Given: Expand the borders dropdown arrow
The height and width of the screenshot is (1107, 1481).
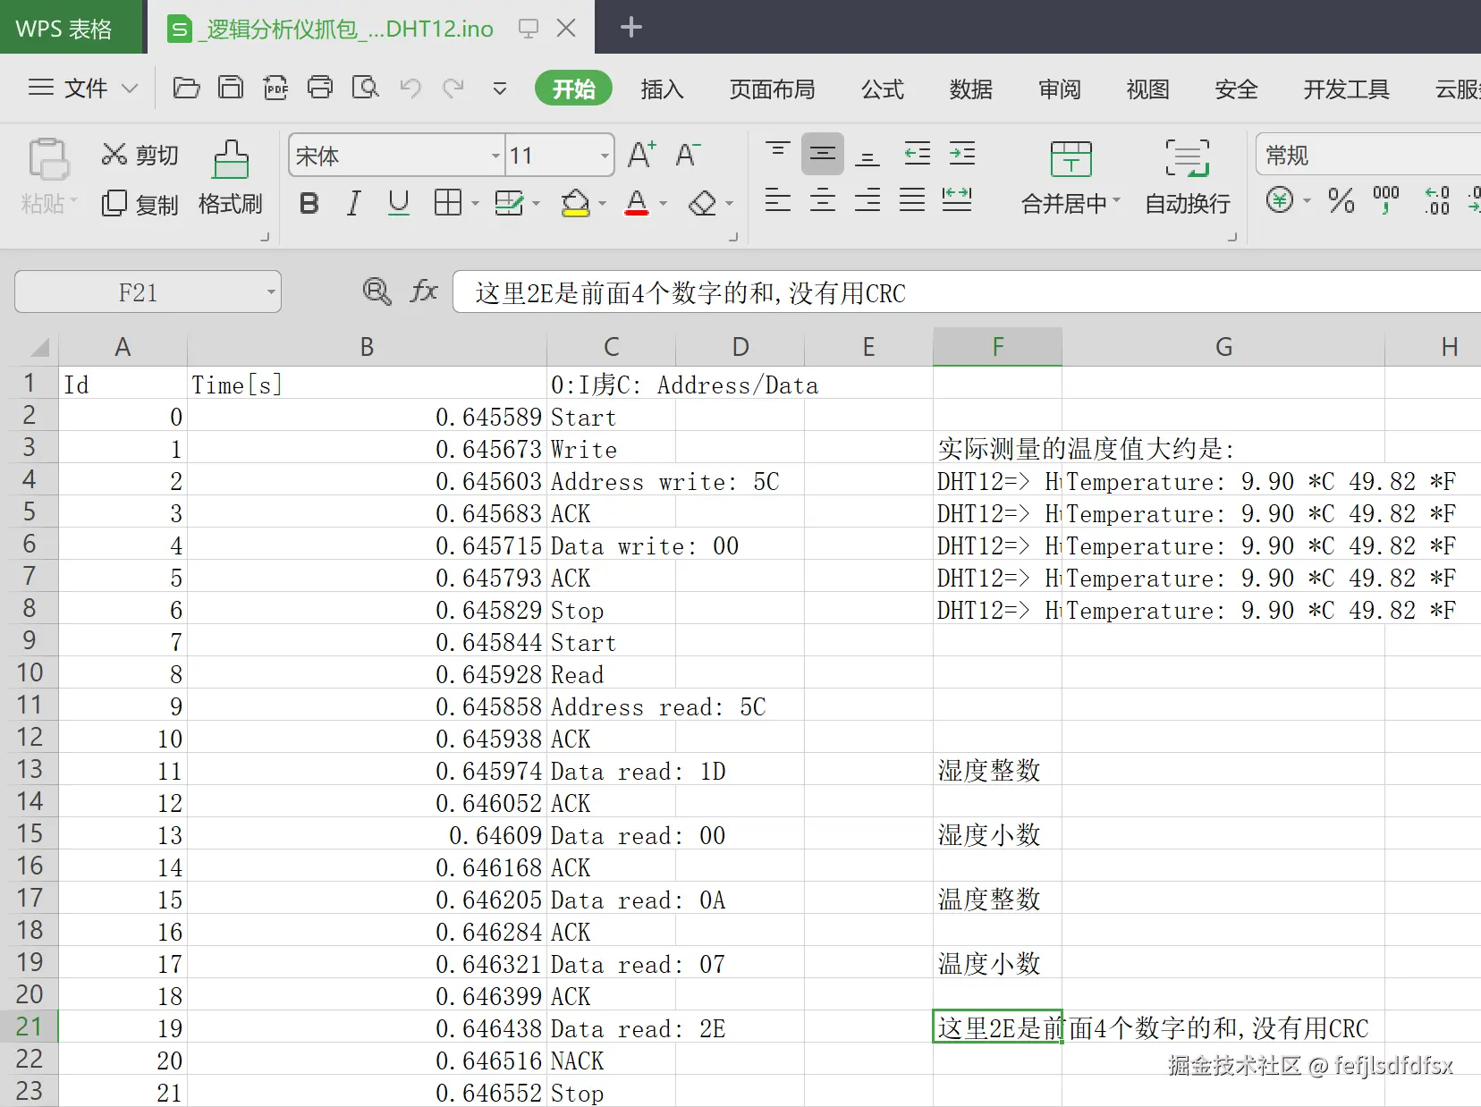Looking at the screenshot, I should (x=475, y=204).
